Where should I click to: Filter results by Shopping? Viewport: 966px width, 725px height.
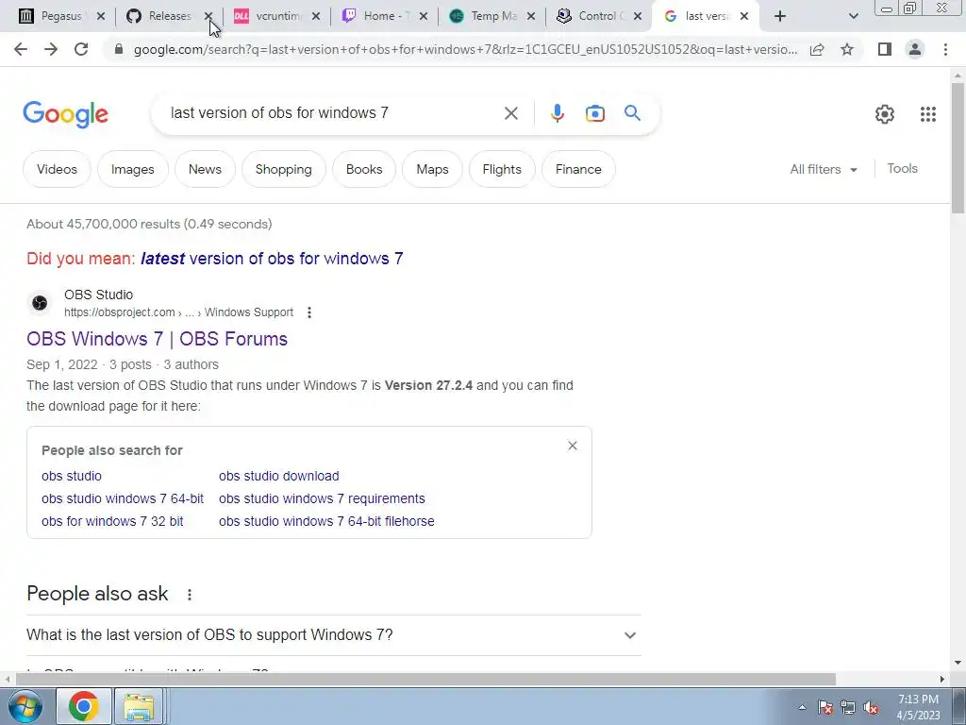(x=283, y=169)
